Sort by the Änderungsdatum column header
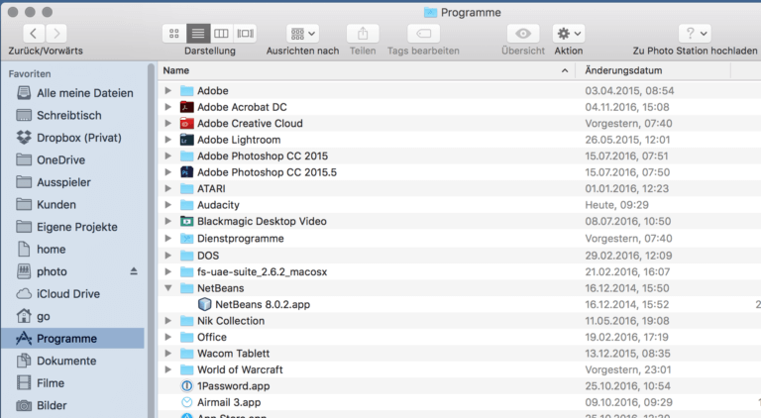Viewport: 761px width, 418px height. pyautogui.click(x=654, y=70)
